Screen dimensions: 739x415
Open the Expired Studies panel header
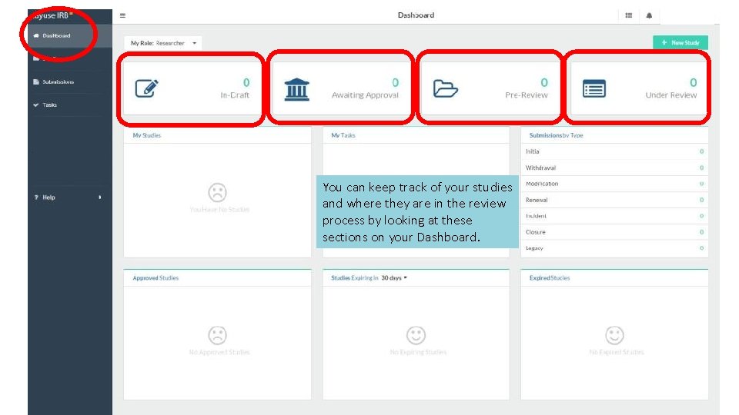[550, 278]
